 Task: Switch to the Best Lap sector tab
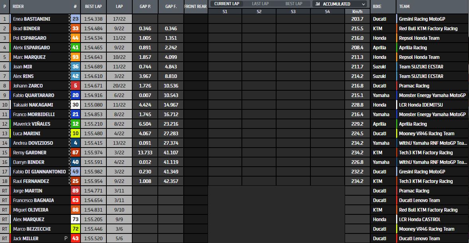(x=294, y=4)
